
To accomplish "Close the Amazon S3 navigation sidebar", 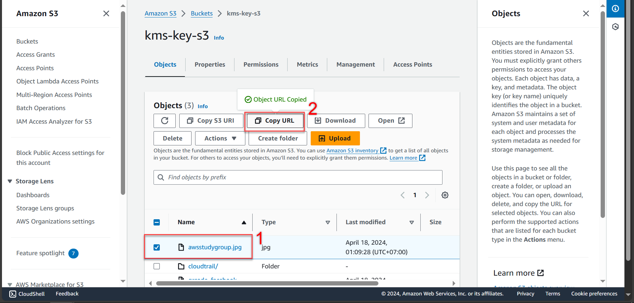I will point(106,14).
